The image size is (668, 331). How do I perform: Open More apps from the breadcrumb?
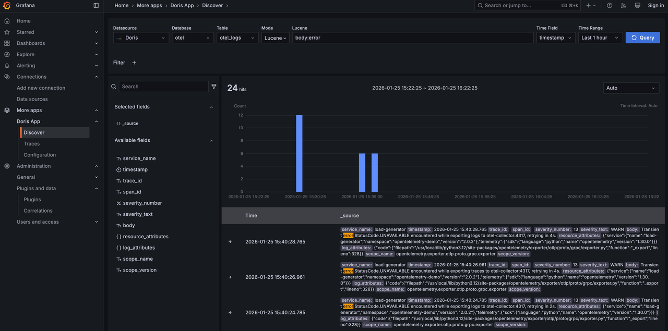click(x=149, y=5)
